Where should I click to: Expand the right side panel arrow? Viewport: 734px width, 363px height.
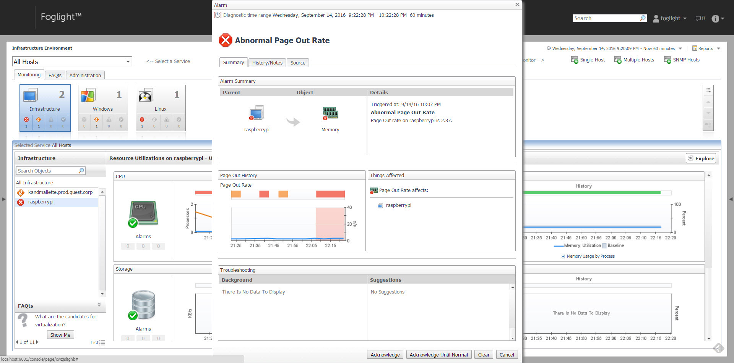[731, 199]
